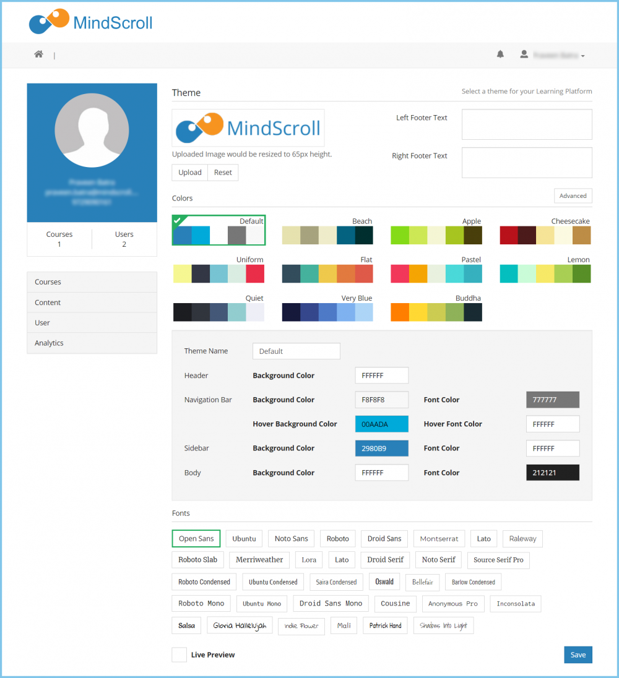619x678 pixels.
Task: Choose the Roboto font
Action: point(337,539)
